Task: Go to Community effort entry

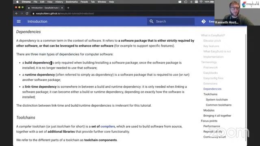Action: coord(214,137)
